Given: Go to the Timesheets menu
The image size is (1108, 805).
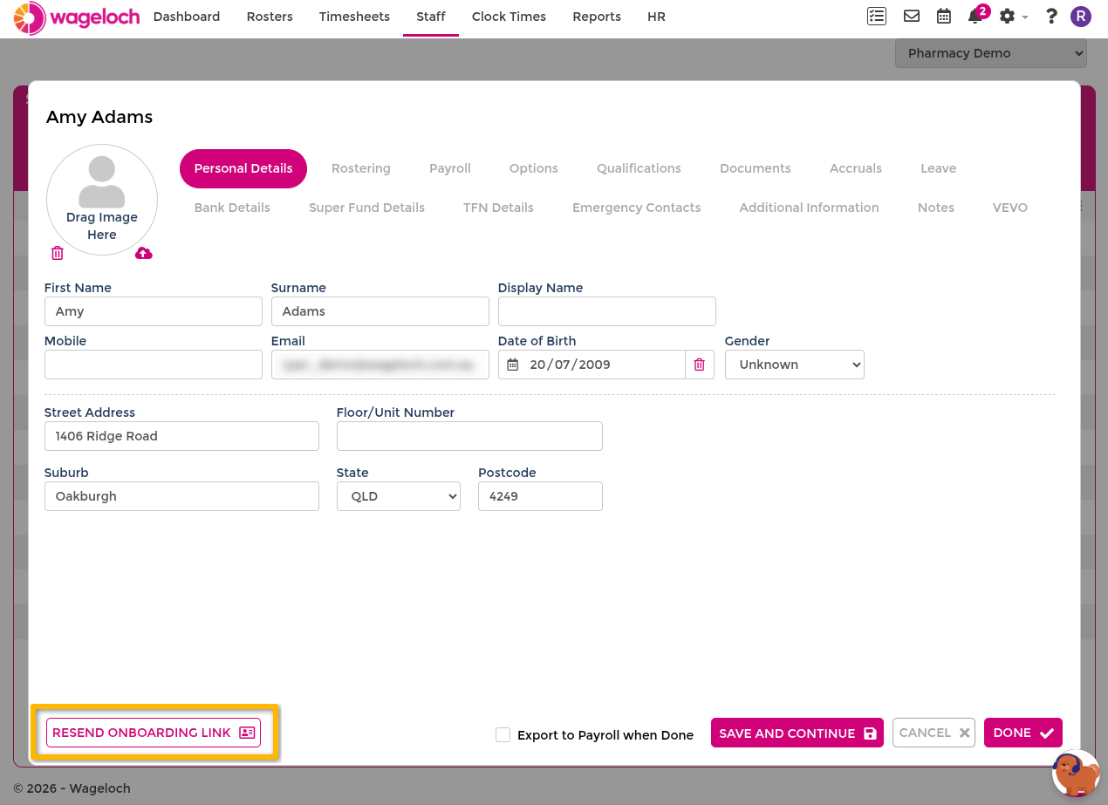Looking at the screenshot, I should coord(354,17).
